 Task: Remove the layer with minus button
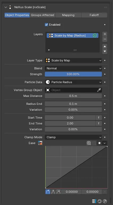pyautogui.click(x=105, y=39)
